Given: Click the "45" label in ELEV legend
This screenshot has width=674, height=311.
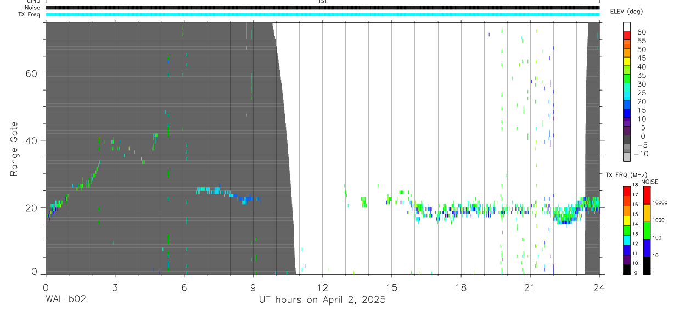Looking at the screenshot, I should [641, 58].
